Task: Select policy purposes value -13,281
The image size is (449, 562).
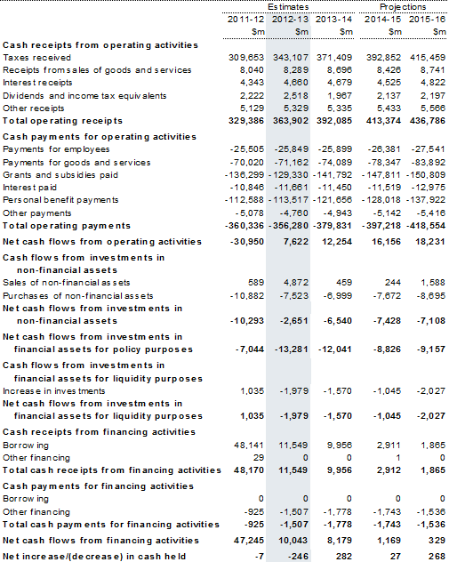Action: 292,349
